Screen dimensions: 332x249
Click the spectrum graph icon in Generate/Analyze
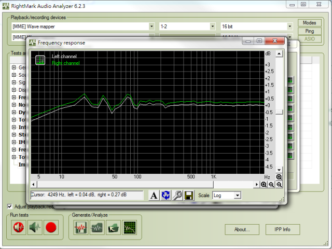pyautogui.click(x=129, y=227)
